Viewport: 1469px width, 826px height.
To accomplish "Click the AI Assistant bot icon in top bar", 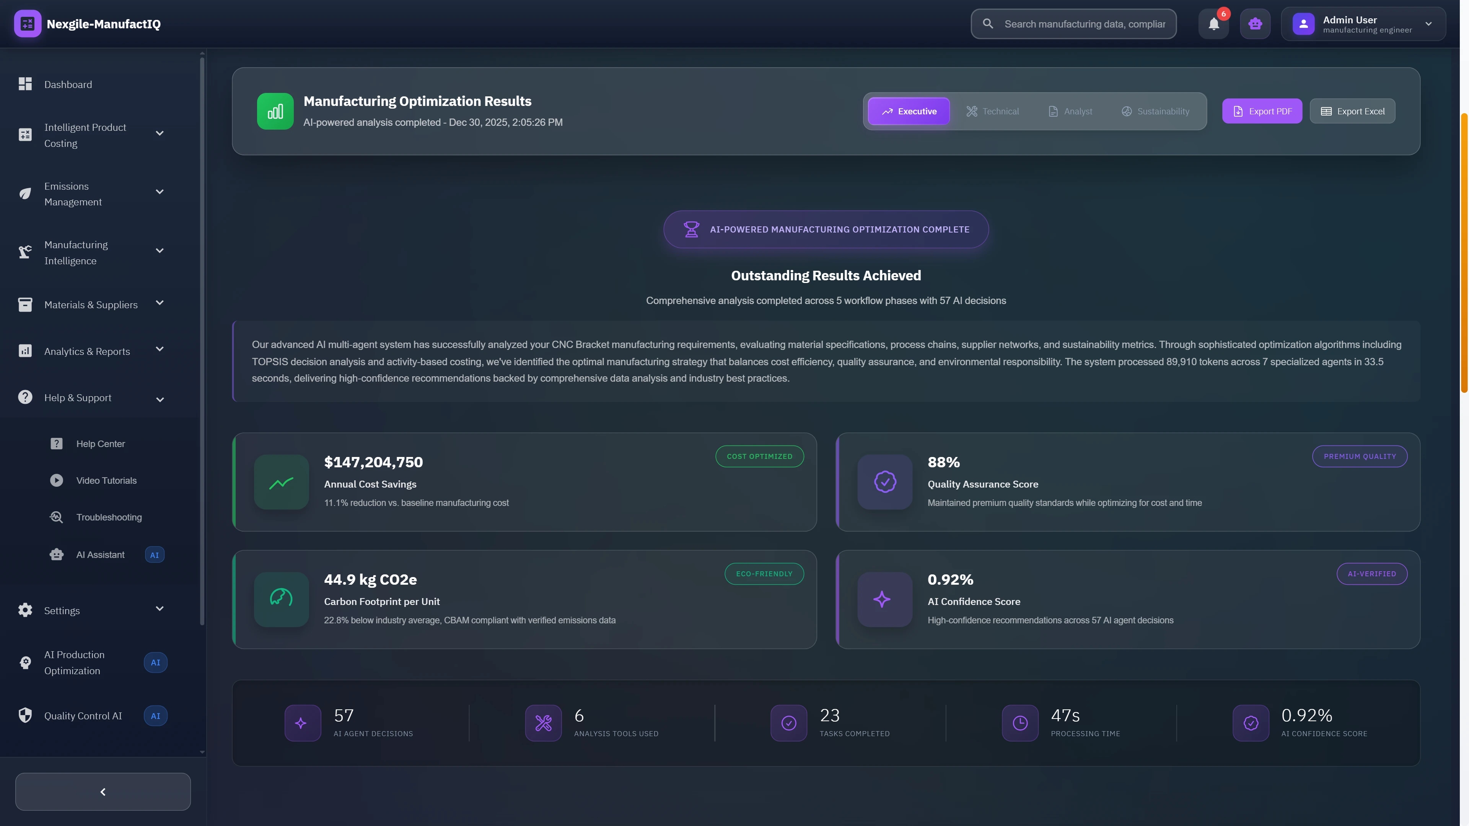I will [x=1255, y=23].
